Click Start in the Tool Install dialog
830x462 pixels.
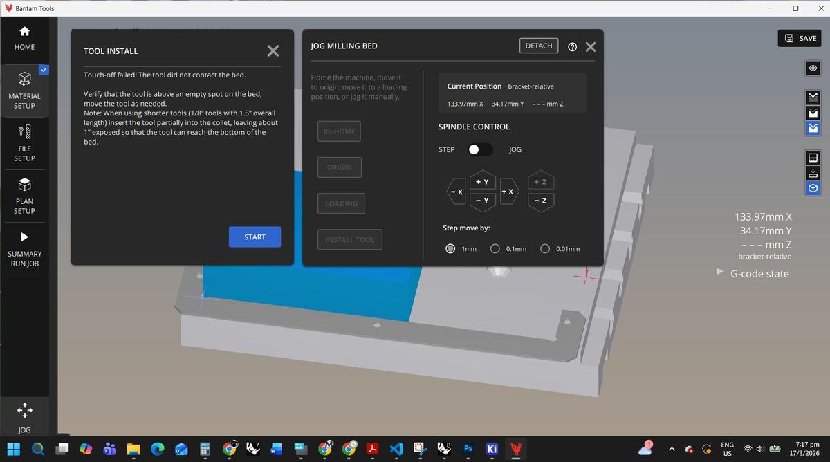(x=255, y=237)
